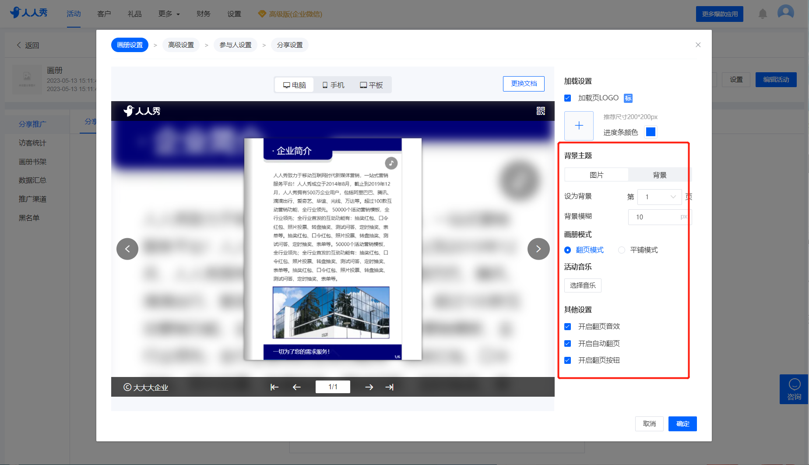
Task: Switch preview to 平板 view
Action: [x=371, y=85]
